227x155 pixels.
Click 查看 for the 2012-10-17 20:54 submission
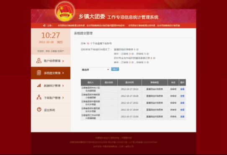[x=182, y=110]
